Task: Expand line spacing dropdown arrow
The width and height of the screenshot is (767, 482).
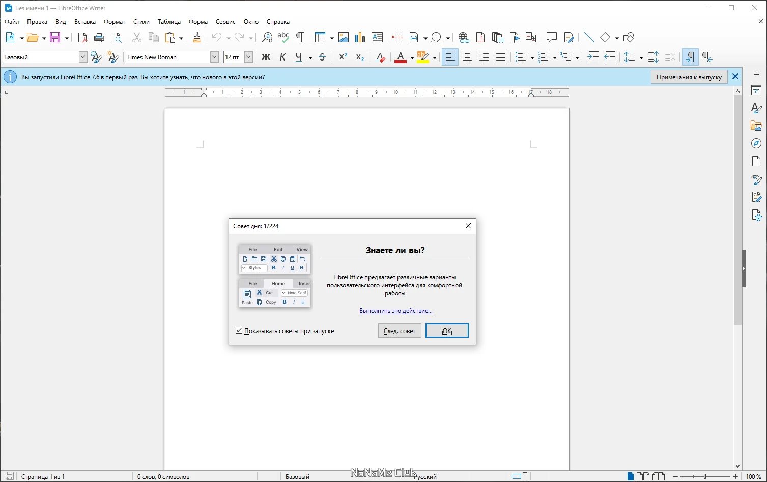Action: [x=641, y=58]
